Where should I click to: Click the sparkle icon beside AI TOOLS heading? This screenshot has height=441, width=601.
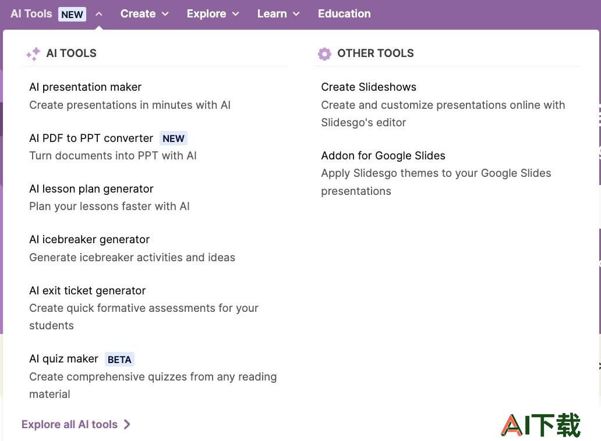tap(33, 54)
